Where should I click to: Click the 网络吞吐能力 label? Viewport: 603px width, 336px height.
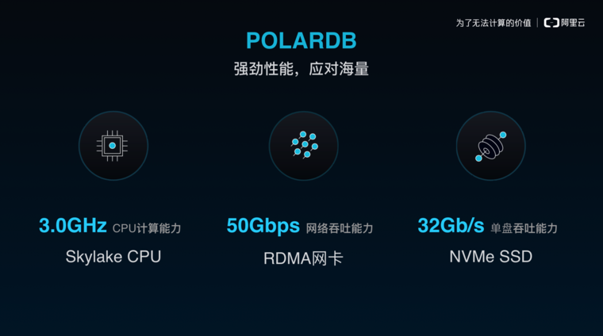point(340,228)
